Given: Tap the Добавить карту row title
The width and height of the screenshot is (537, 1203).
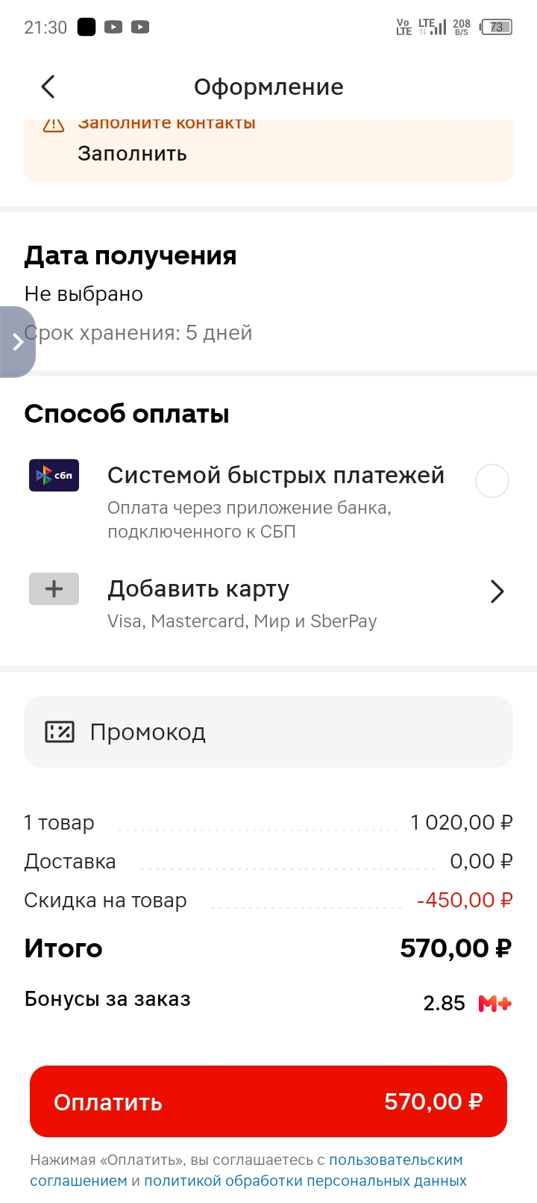Looking at the screenshot, I should click(198, 589).
